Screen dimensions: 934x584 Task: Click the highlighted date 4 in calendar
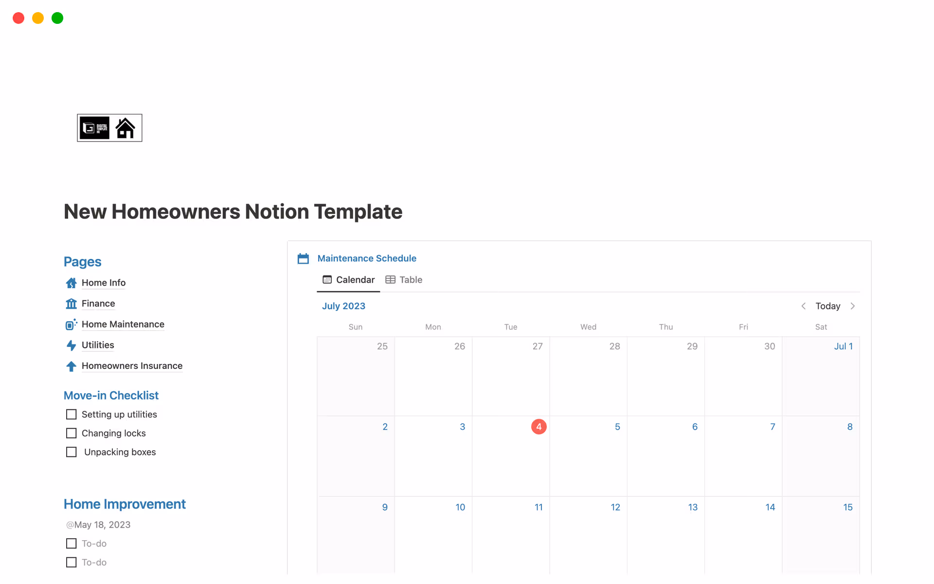(x=539, y=427)
